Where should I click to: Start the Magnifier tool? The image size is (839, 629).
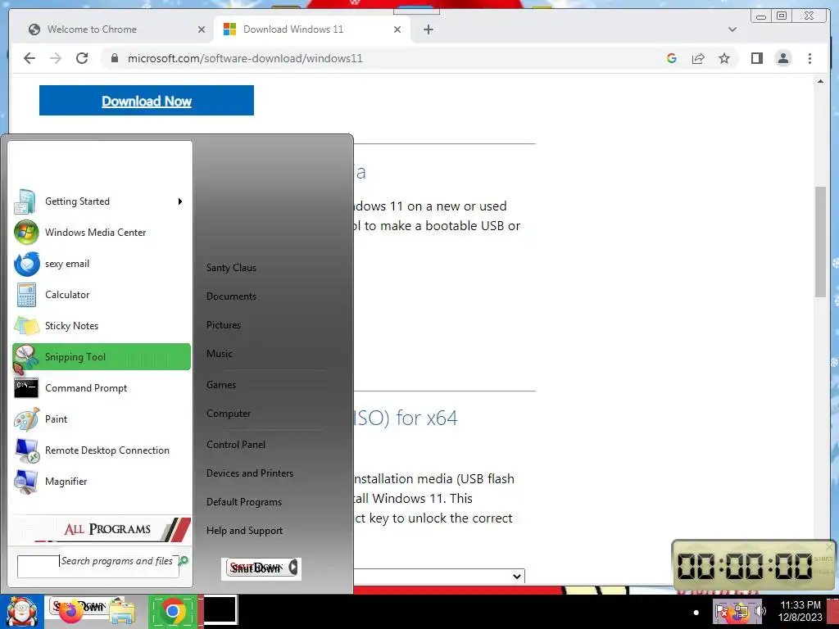point(101,482)
